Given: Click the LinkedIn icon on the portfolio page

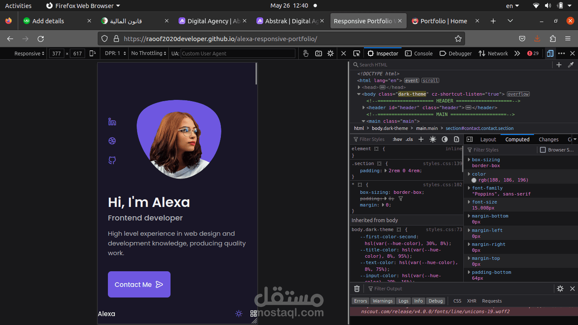Looking at the screenshot, I should tap(112, 122).
